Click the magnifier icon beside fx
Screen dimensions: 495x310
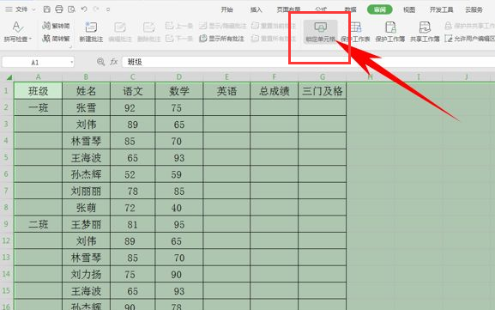[x=100, y=62]
